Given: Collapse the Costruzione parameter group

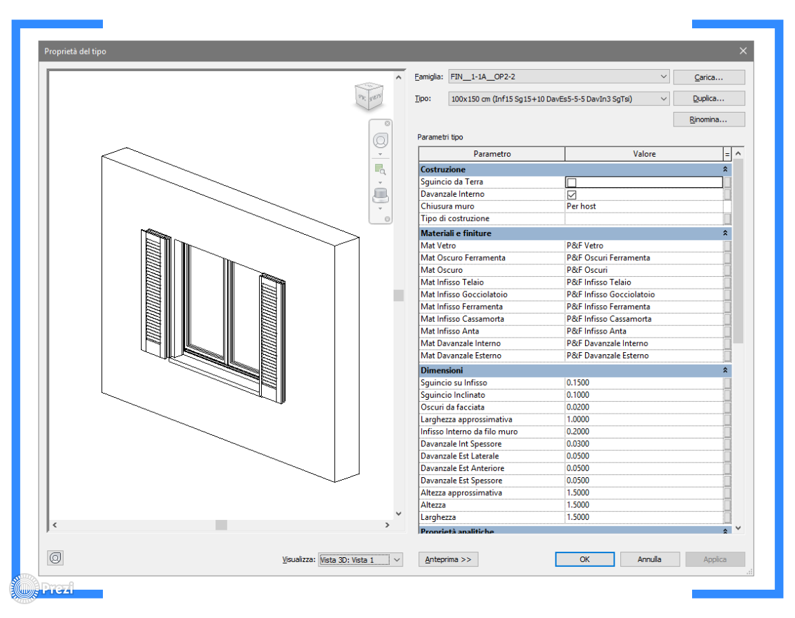Looking at the screenshot, I should (x=725, y=170).
